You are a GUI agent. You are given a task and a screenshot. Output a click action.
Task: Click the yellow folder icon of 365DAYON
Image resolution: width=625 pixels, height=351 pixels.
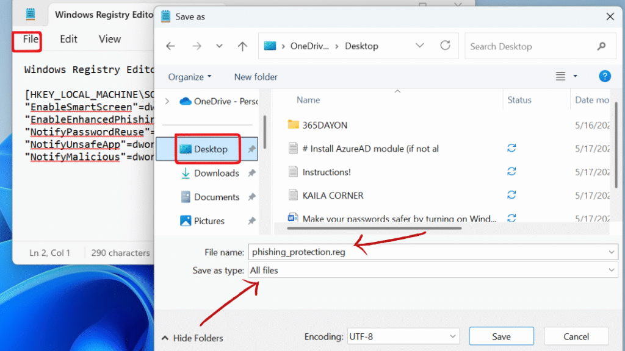294,124
